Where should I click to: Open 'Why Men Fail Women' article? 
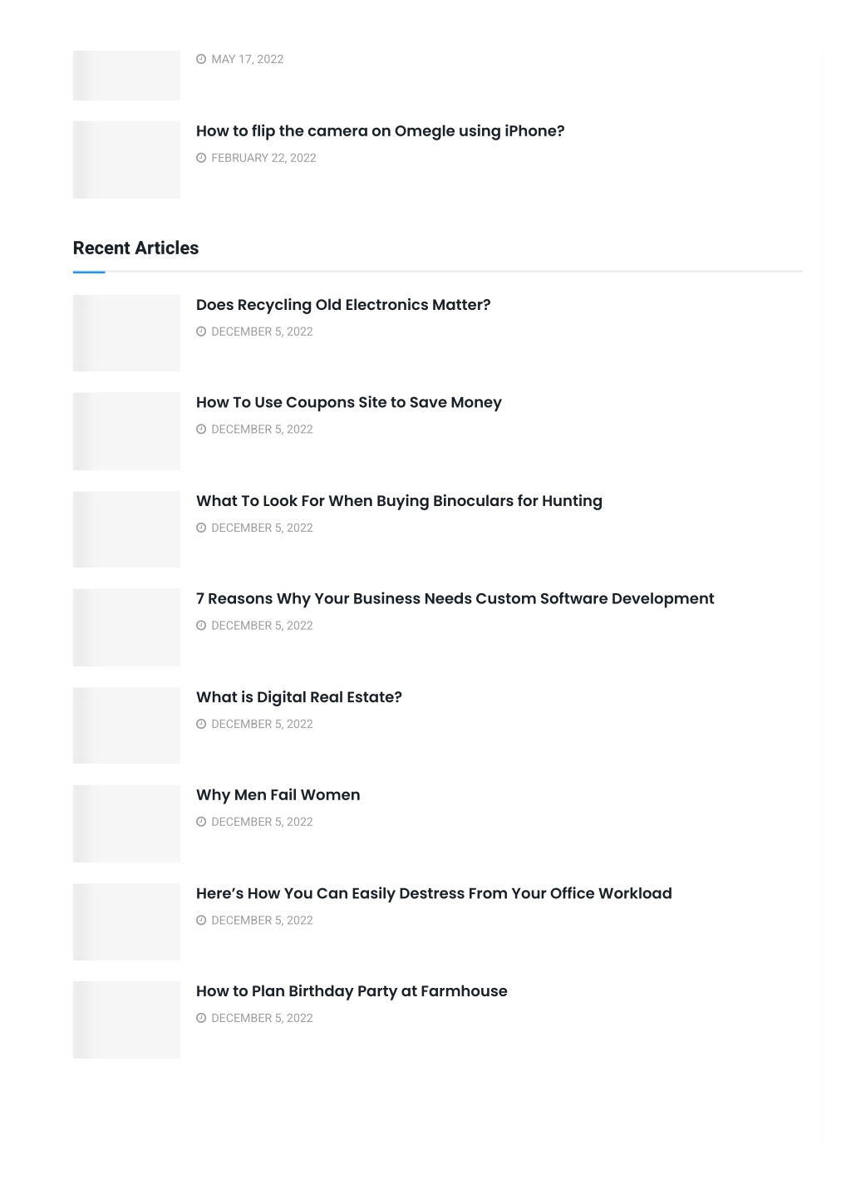278,795
